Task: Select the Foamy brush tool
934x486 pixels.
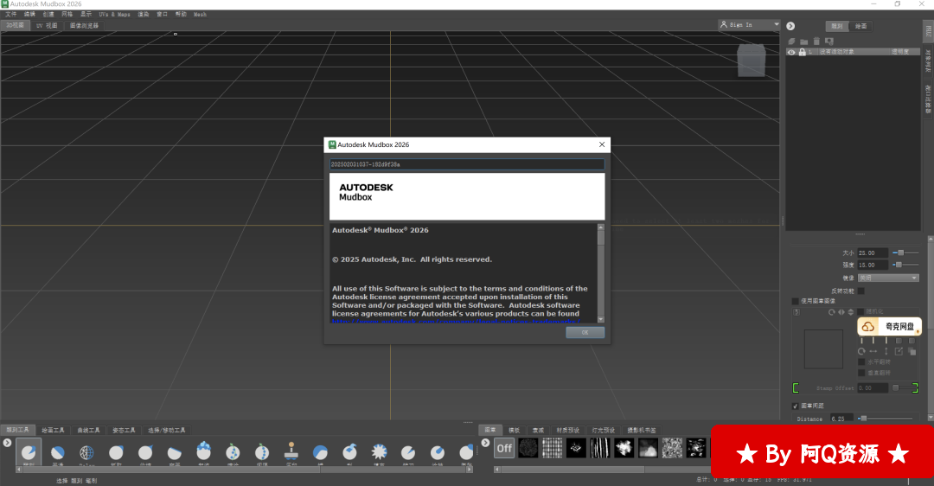Action: (204, 452)
